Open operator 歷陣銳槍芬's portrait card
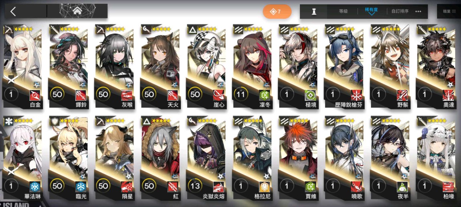461x207 pixels. [x=344, y=68]
